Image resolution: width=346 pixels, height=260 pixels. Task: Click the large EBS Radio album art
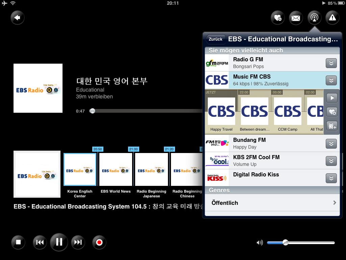coord(38,88)
